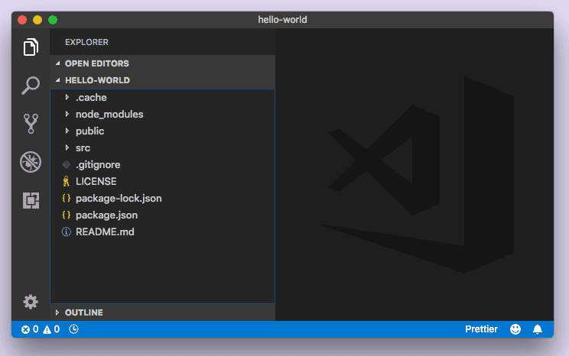Image resolution: width=569 pixels, height=356 pixels.
Task: Expand the src folder arrow
Action: point(67,147)
